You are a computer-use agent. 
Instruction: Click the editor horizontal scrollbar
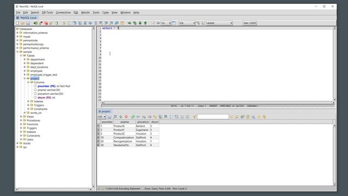point(218,103)
